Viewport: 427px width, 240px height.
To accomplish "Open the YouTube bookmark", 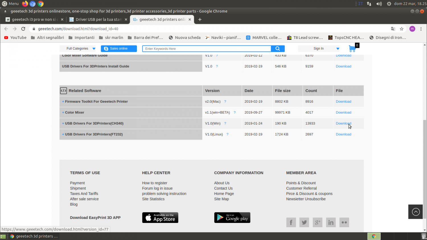I will (15, 38).
